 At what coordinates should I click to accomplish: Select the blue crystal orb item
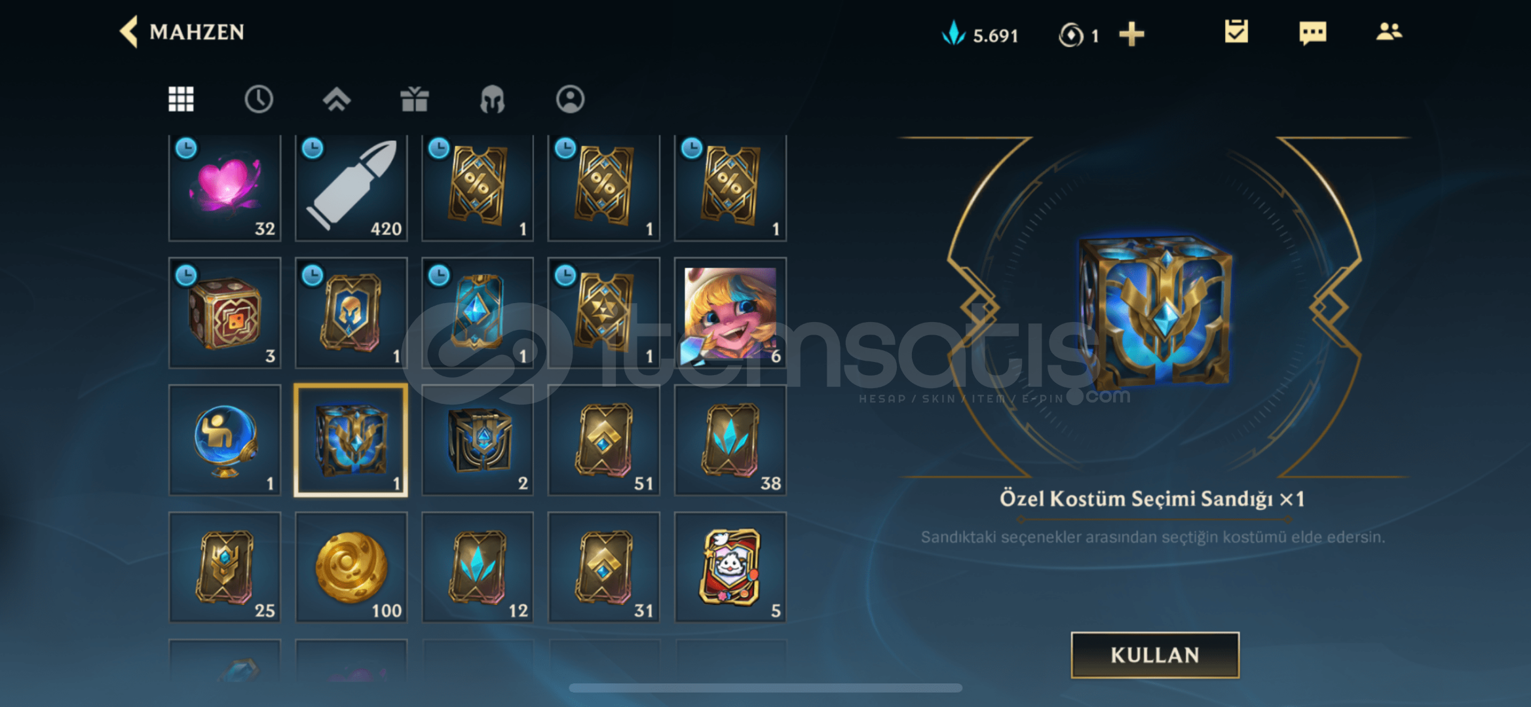pos(225,440)
